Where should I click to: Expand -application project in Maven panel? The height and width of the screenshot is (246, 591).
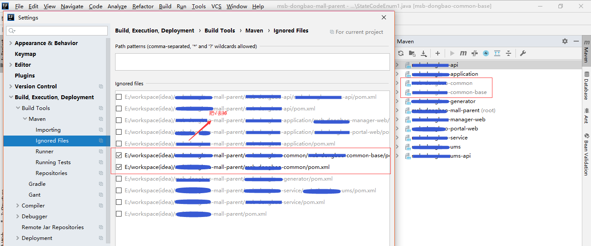(x=397, y=74)
